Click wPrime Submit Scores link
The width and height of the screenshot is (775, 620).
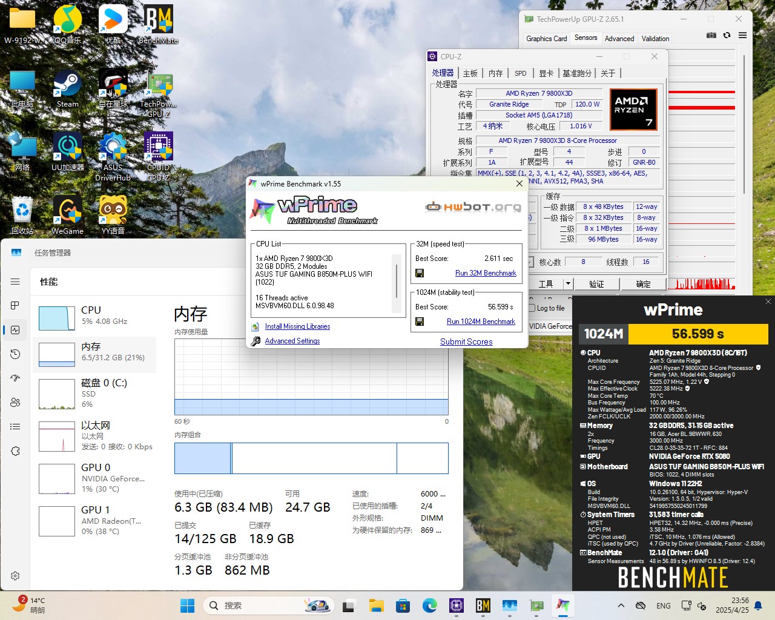coord(466,341)
